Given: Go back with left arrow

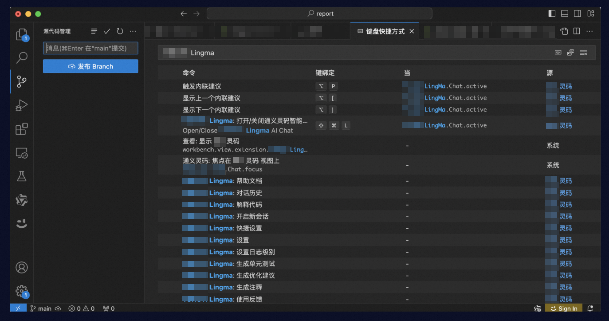Looking at the screenshot, I should coord(184,14).
